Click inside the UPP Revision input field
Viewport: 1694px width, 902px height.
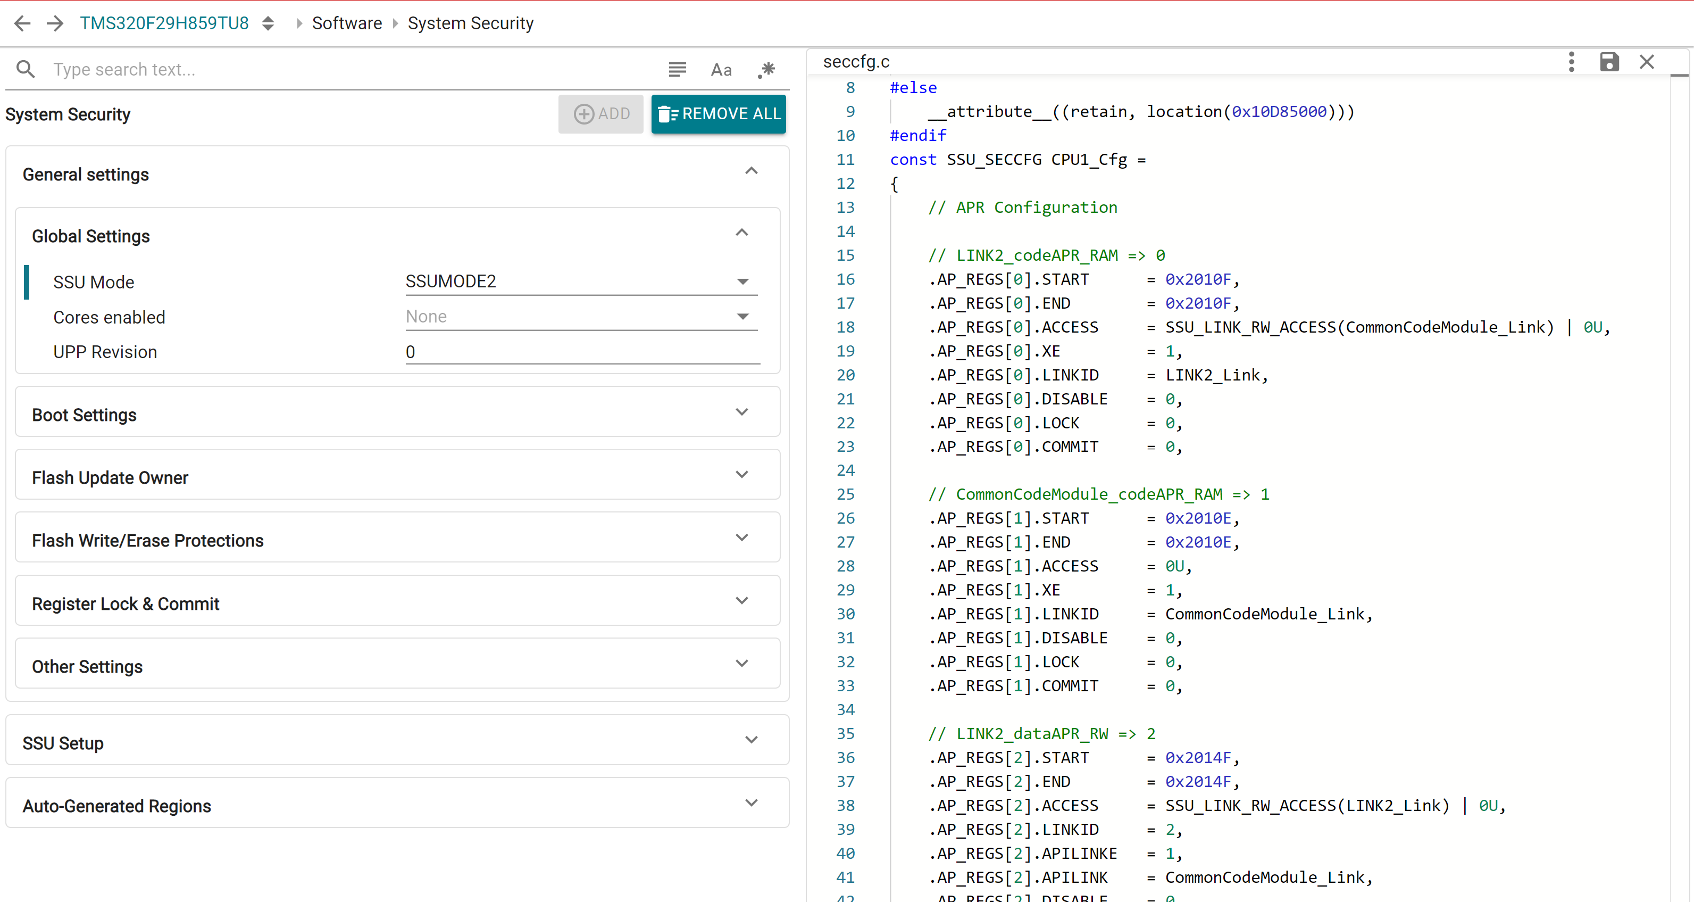[x=581, y=351]
